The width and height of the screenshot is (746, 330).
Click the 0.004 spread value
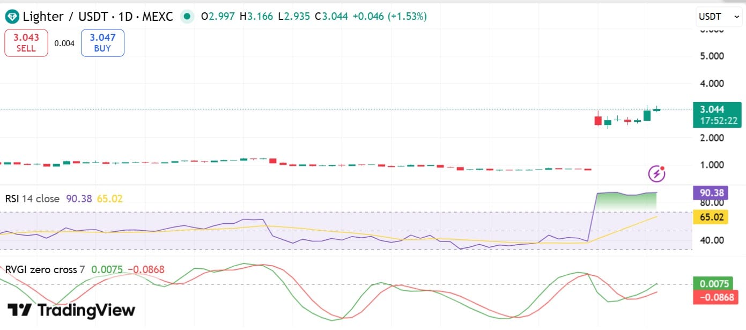64,43
